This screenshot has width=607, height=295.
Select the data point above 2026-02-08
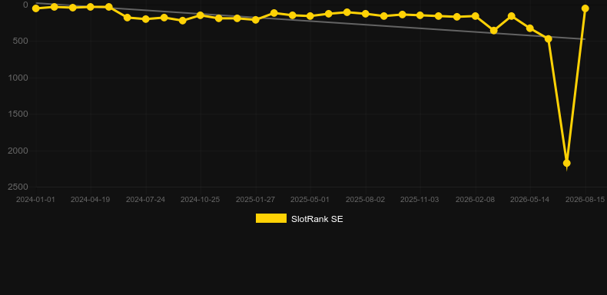[x=476, y=16]
